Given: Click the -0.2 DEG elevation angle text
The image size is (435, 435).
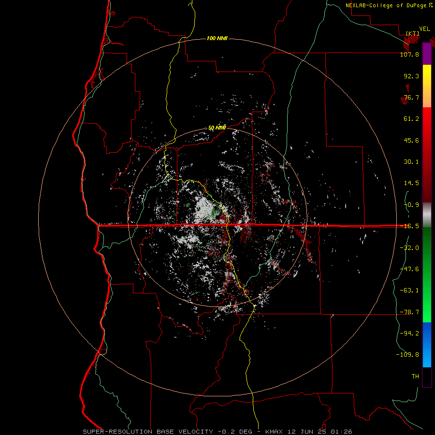Looking at the screenshot, I should [x=235, y=432].
